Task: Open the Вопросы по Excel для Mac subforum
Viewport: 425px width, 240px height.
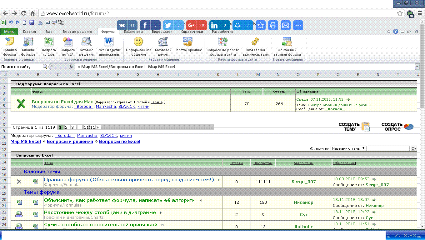Action: pos(62,102)
